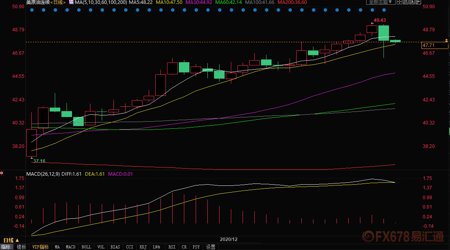The width and height of the screenshot is (450, 250).
Task: Open 设置 in the indicator bar
Action: [211, 247]
